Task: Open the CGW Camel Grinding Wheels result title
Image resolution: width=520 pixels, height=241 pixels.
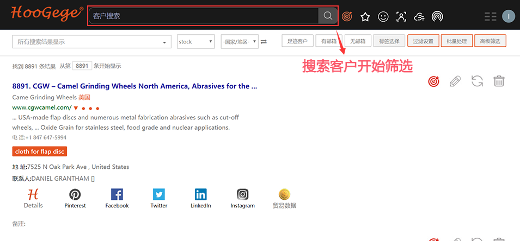Action: tap(134, 86)
